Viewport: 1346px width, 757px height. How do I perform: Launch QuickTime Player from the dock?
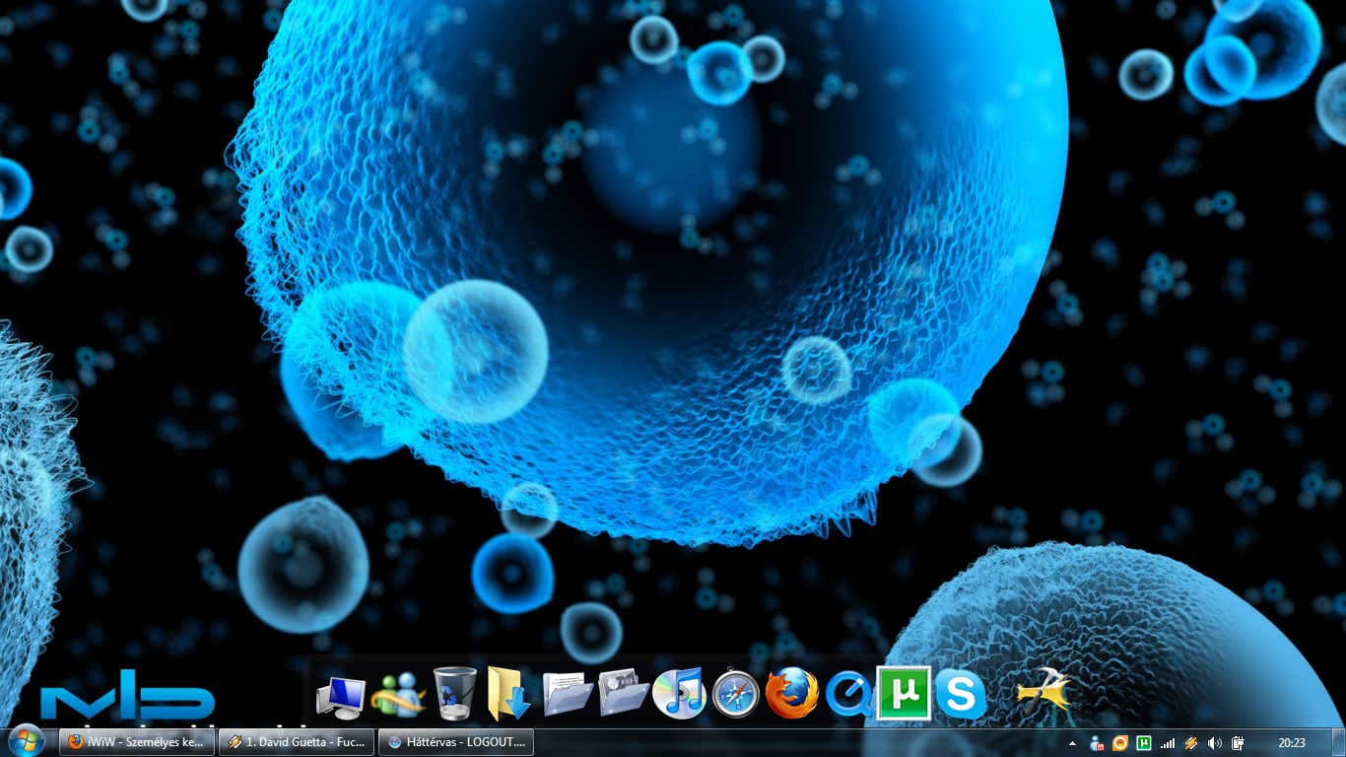tap(848, 695)
